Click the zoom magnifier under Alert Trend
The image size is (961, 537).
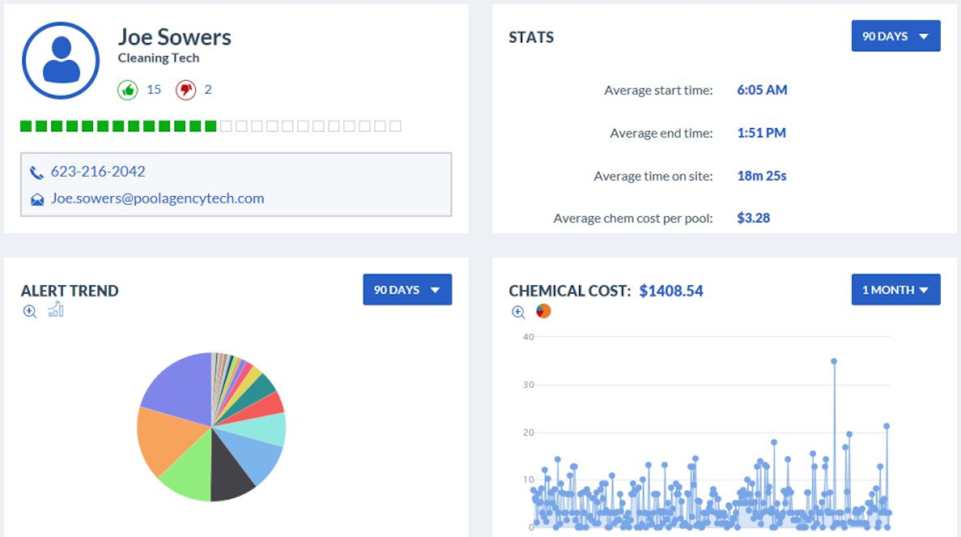(x=30, y=311)
